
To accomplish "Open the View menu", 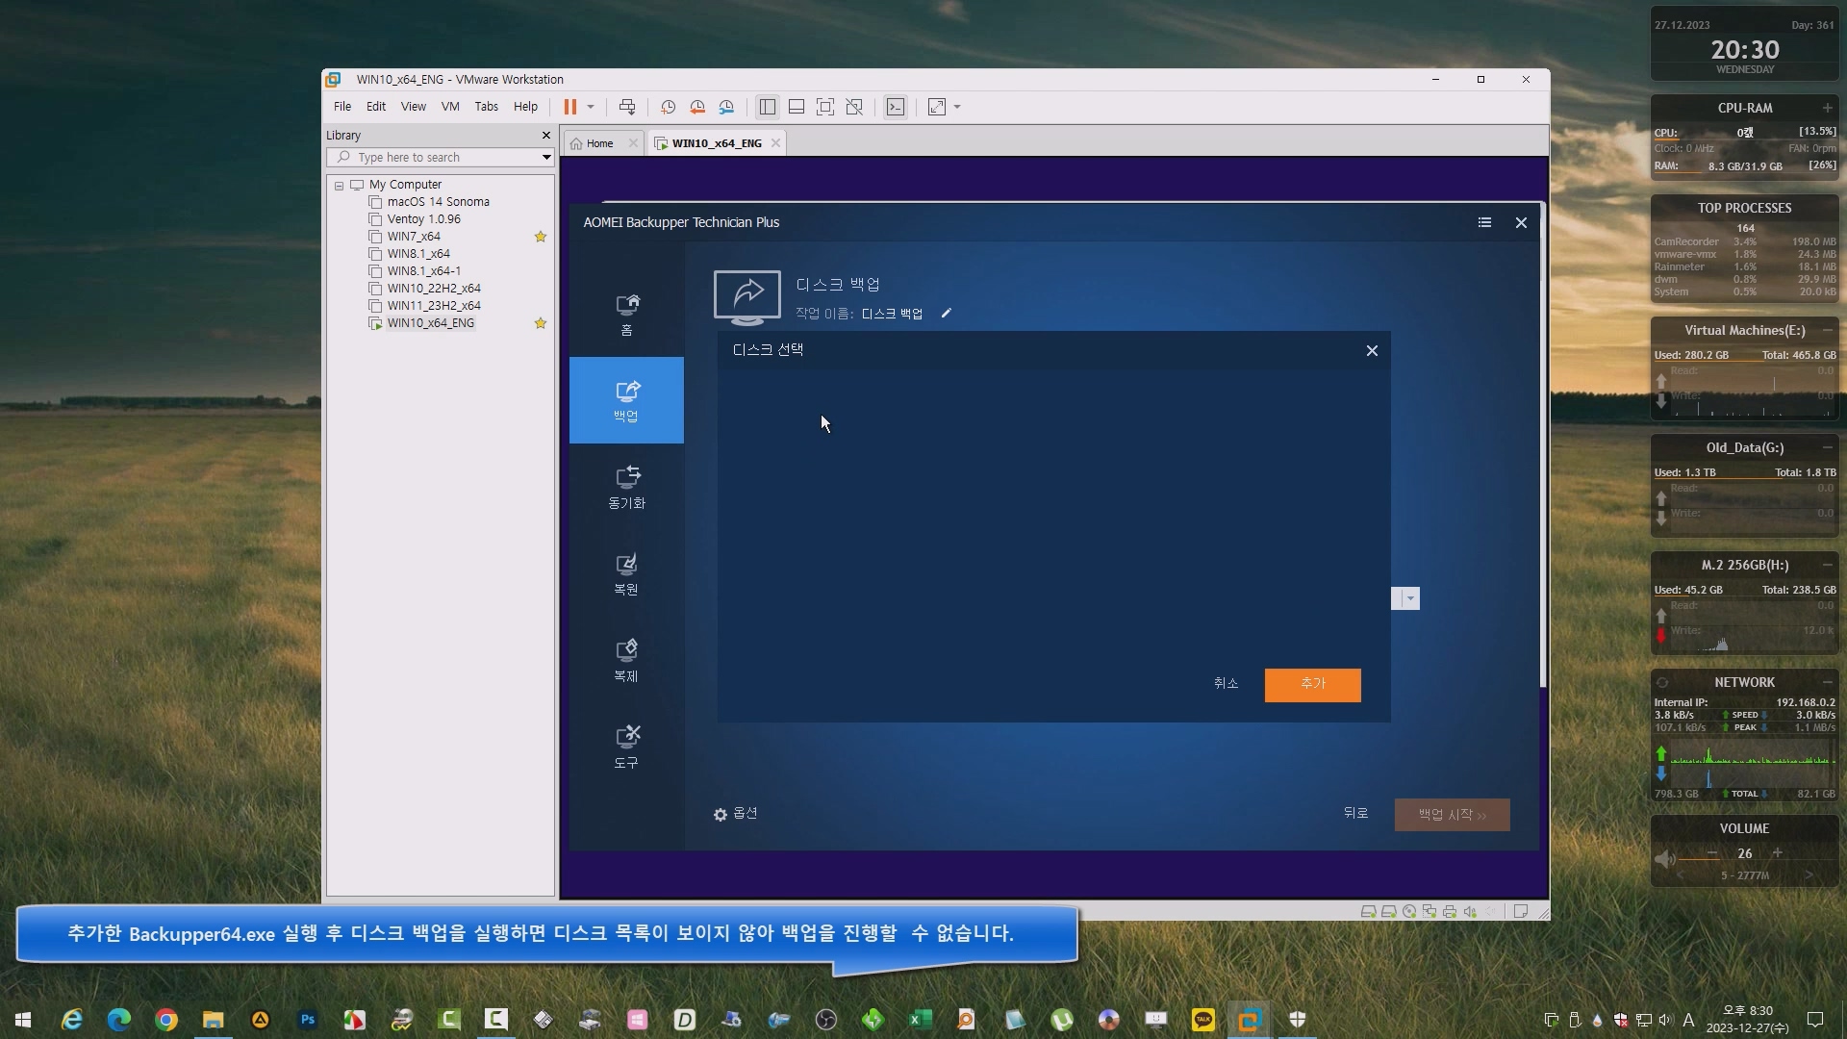I will (414, 107).
